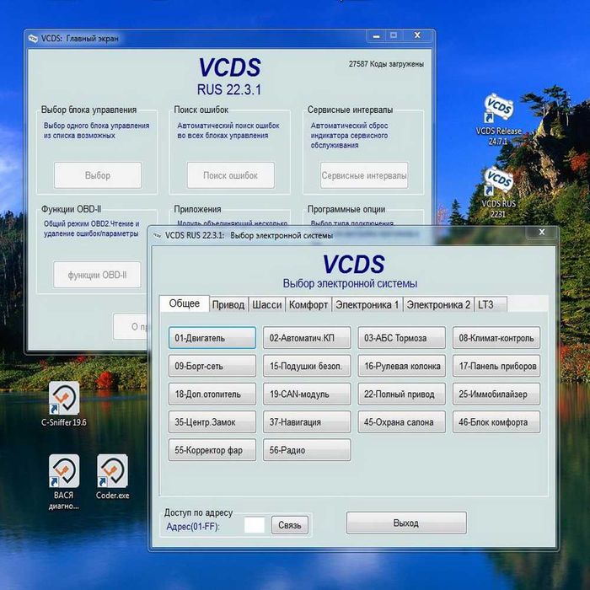Select the Электроника 2 tab
Screen dimensions: 590x590
pos(438,305)
